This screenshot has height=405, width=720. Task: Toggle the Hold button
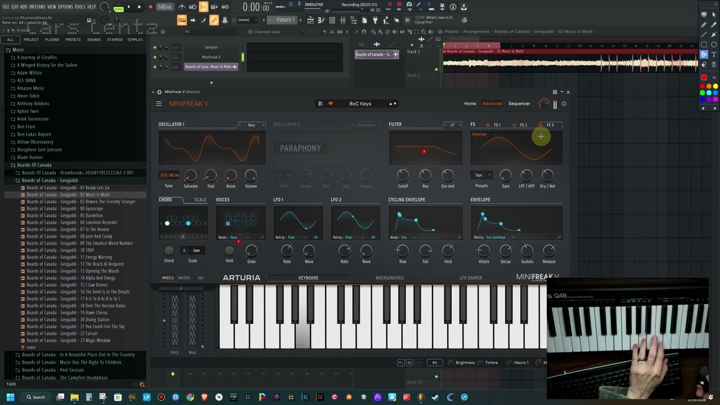pos(229,250)
